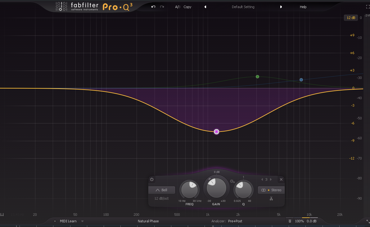
Task: Toggle A/B comparison state
Action: point(178,7)
